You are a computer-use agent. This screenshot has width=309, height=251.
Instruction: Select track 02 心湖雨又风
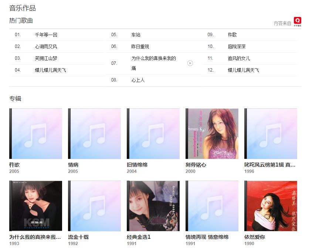[46, 47]
